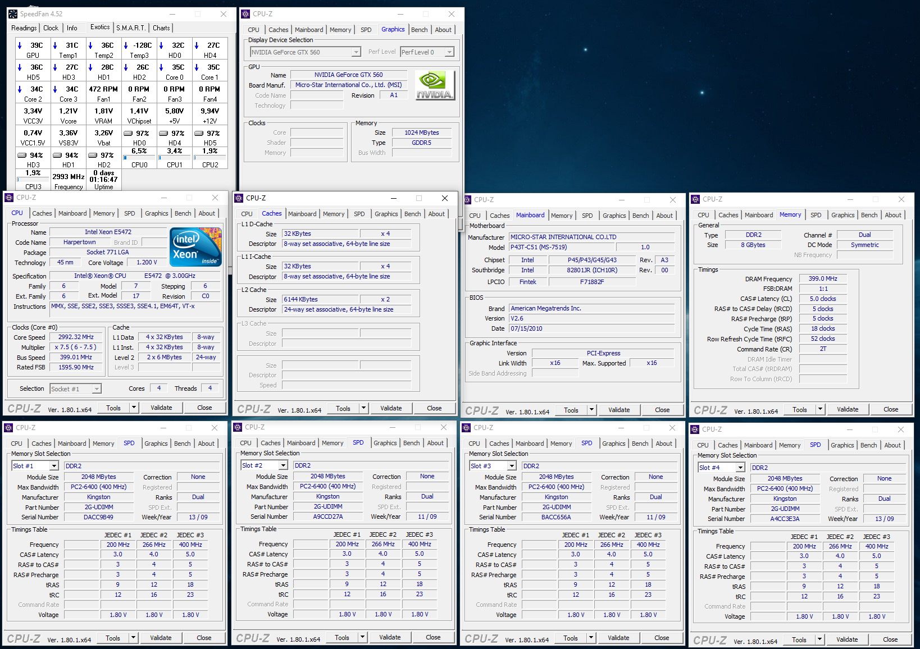Click the down arrow beside Core 2 34C

tap(20, 89)
